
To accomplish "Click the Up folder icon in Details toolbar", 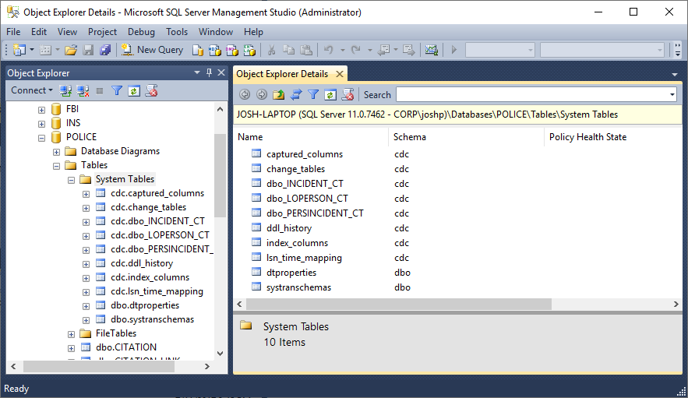I will tap(279, 94).
